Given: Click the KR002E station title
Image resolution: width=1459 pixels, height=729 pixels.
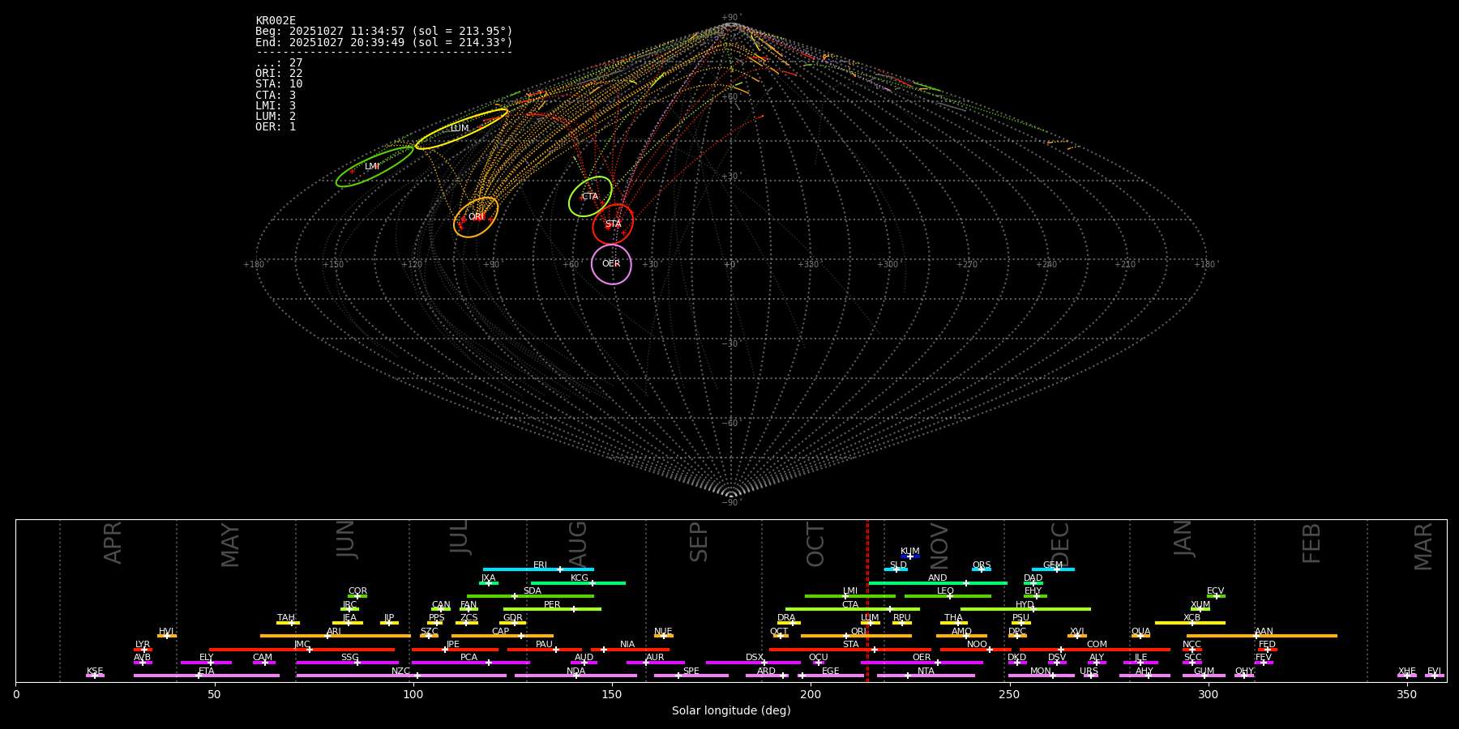Looking at the screenshot, I should 276,21.
